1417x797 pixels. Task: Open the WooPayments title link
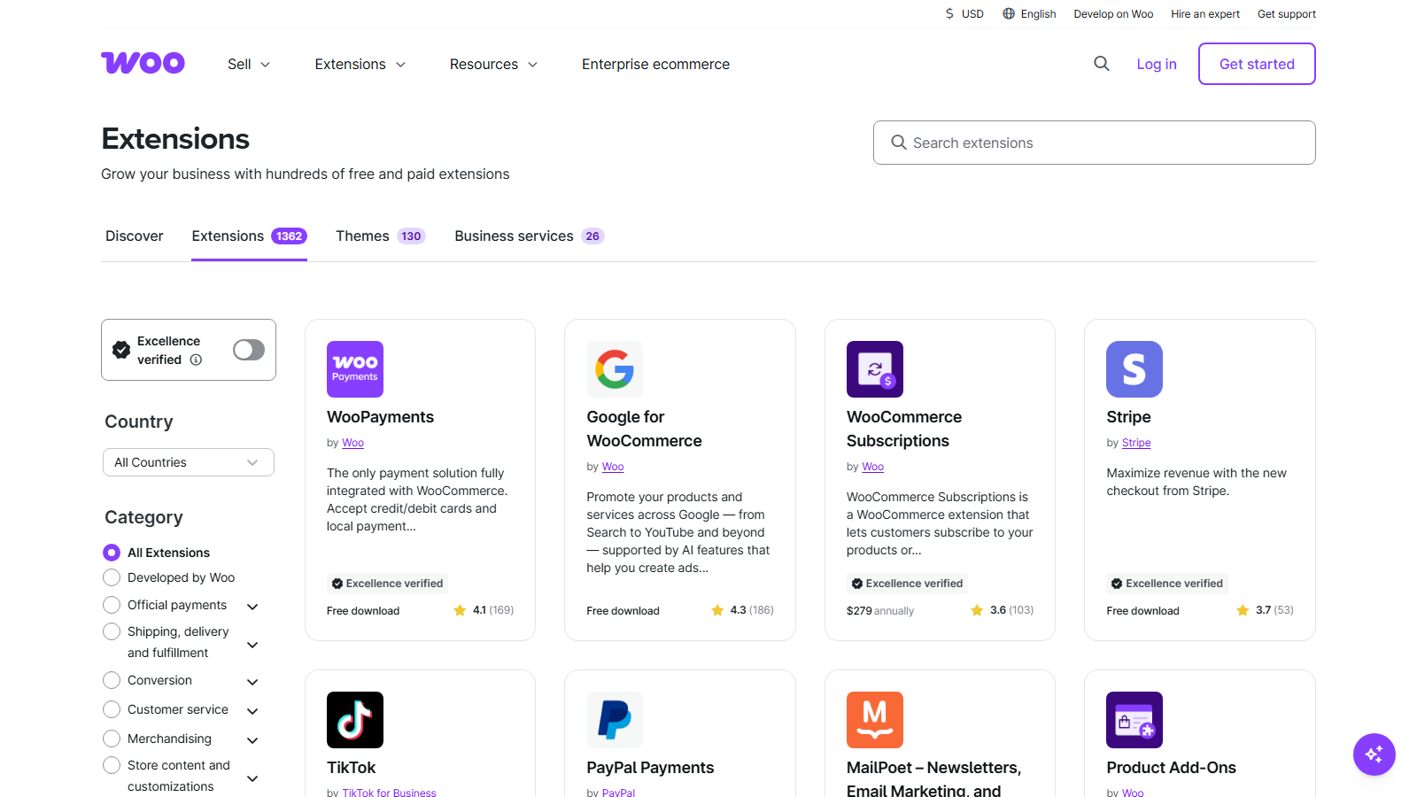(380, 417)
